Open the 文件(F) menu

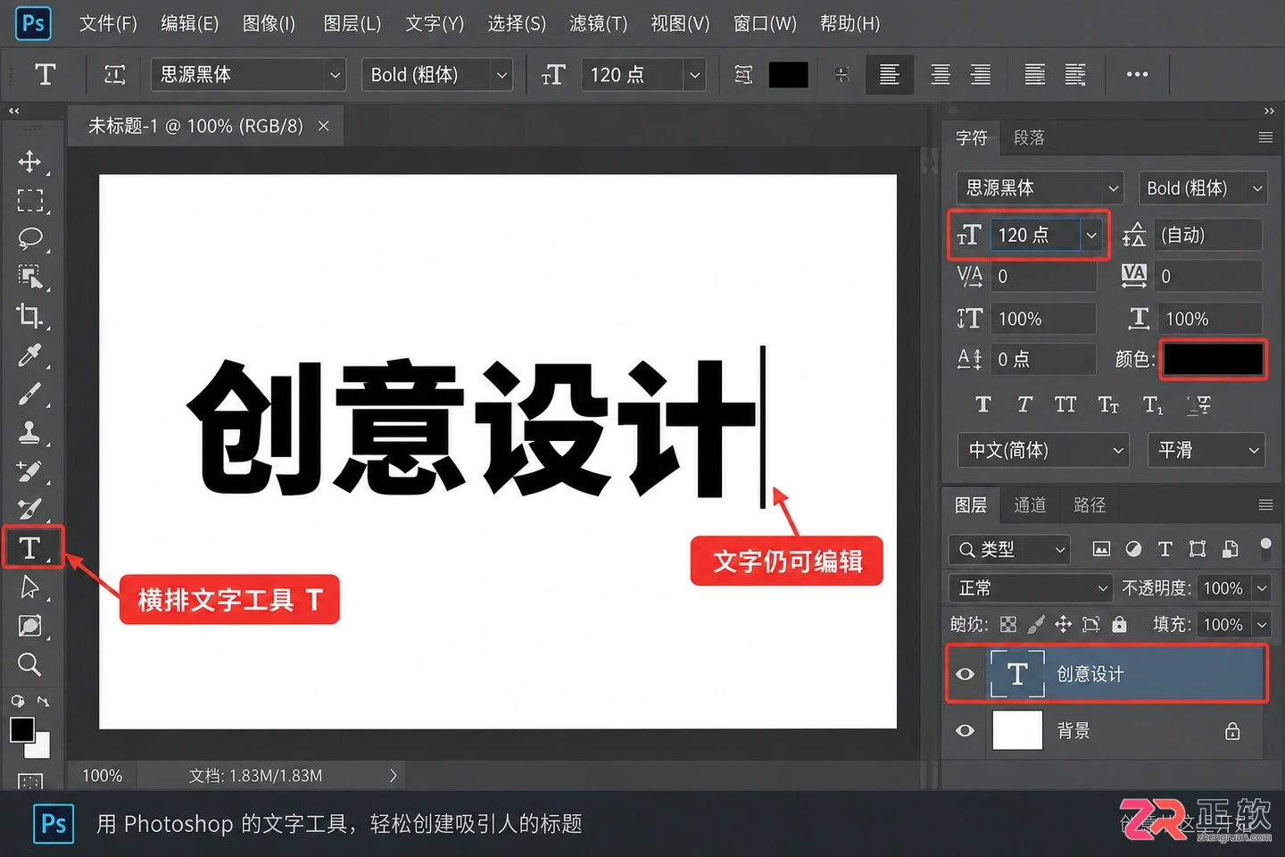coord(108,23)
